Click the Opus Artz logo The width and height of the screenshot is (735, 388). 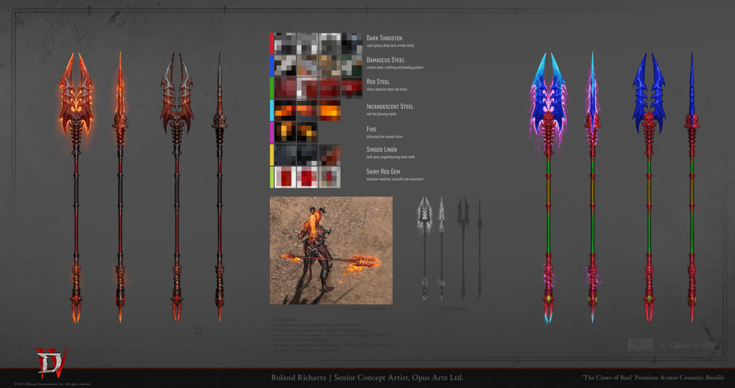[692, 345]
